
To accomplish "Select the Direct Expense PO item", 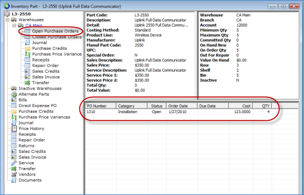I will (37, 105).
